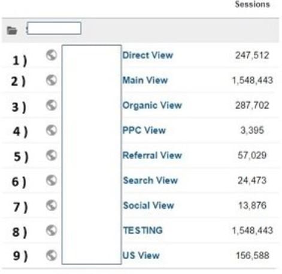Select the Organic View link
The height and width of the screenshot is (274, 282).
pos(152,106)
